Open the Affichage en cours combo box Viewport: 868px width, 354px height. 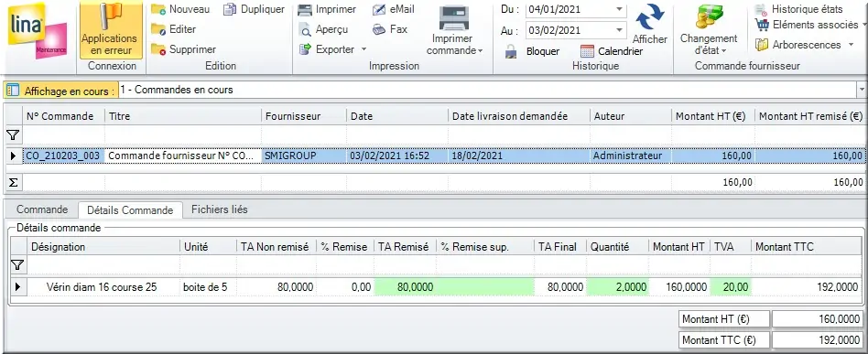tap(493, 90)
